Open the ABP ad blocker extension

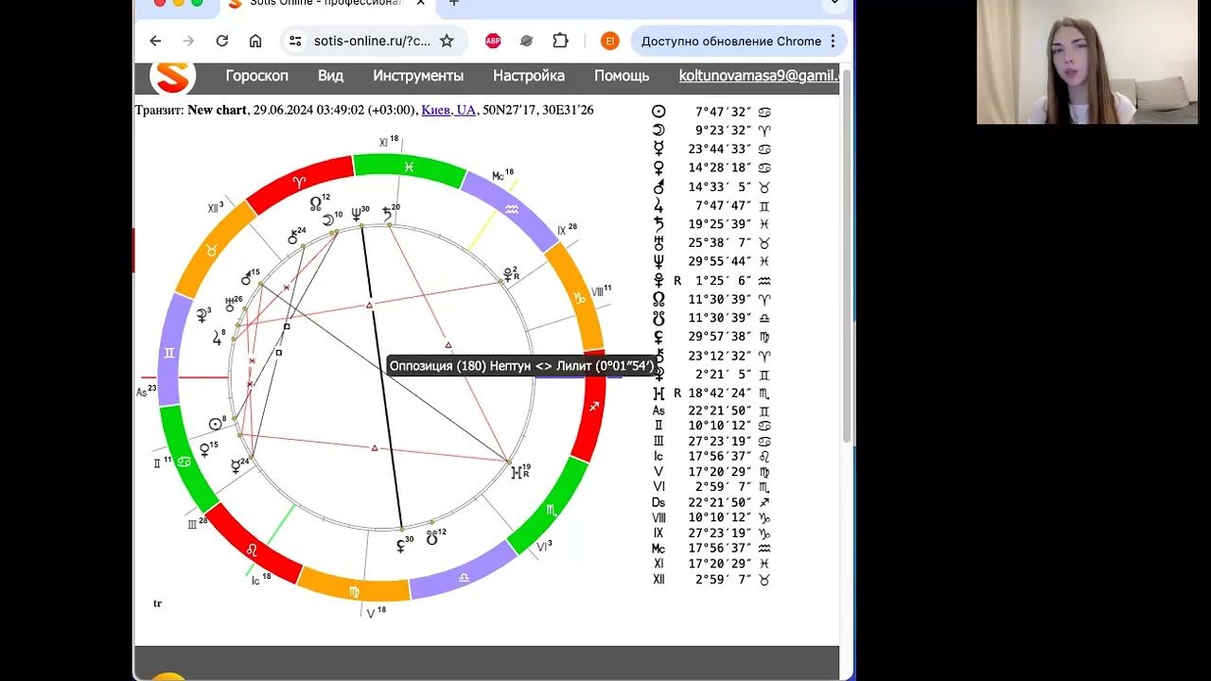493,41
